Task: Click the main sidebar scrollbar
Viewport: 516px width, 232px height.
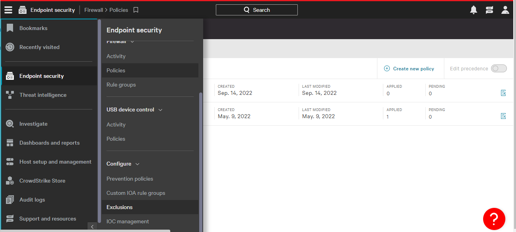Action: pos(99,121)
